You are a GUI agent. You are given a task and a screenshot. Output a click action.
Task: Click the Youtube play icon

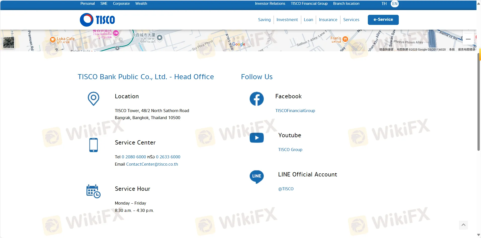[256, 137]
